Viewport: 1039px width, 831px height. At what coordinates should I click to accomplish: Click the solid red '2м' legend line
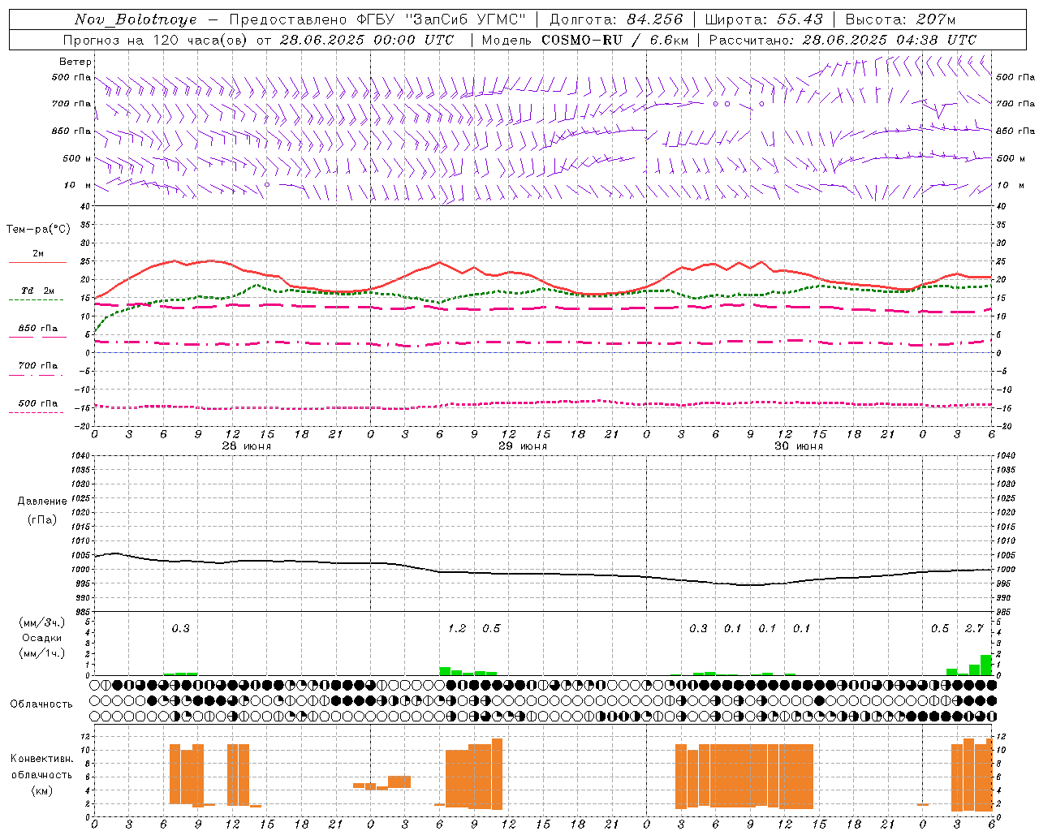coord(37,262)
